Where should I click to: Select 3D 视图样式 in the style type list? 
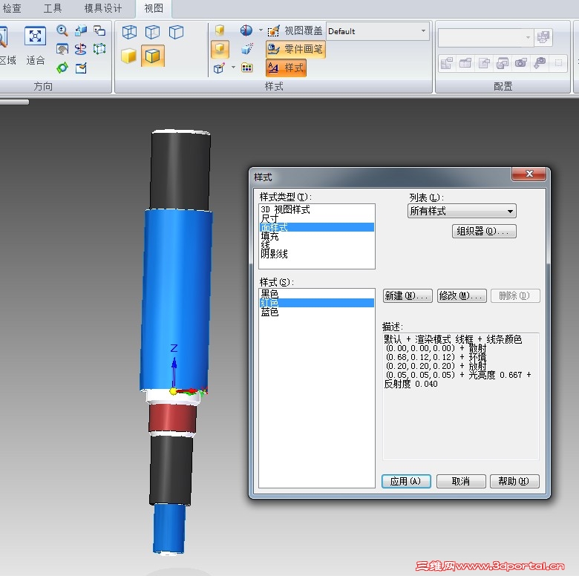[316, 209]
